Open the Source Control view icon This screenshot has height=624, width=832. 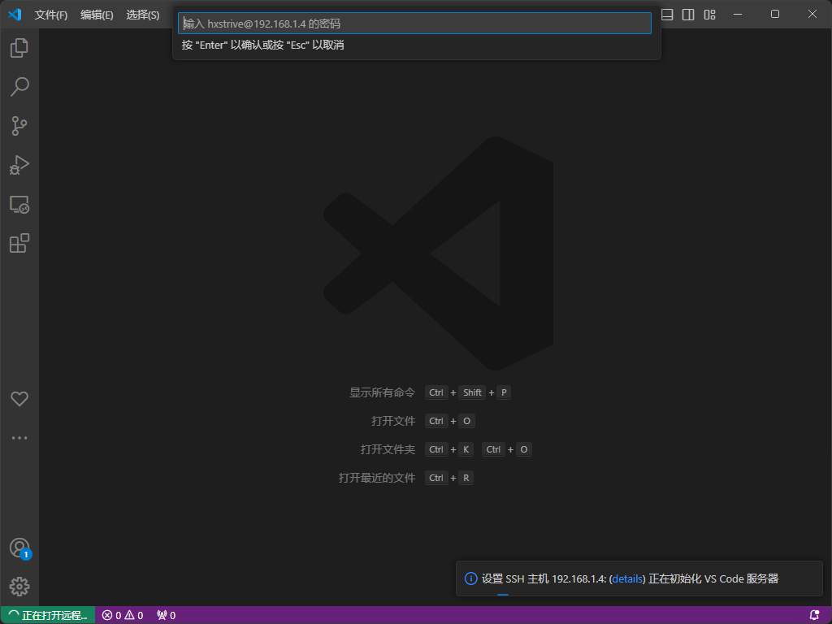(19, 126)
